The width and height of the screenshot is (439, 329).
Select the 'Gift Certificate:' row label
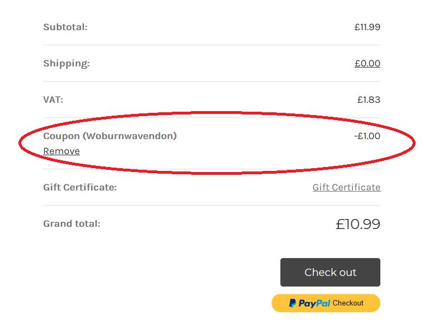click(x=80, y=187)
